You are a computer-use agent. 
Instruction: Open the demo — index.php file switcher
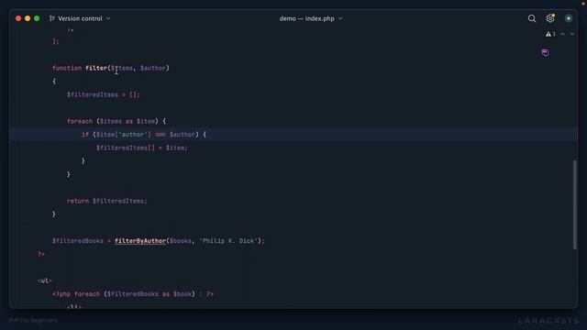[x=310, y=18]
